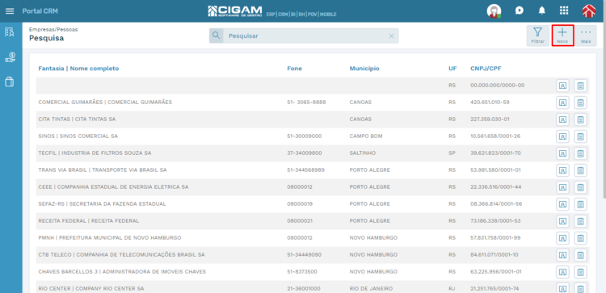Go to home via the red house icon

[x=589, y=10]
